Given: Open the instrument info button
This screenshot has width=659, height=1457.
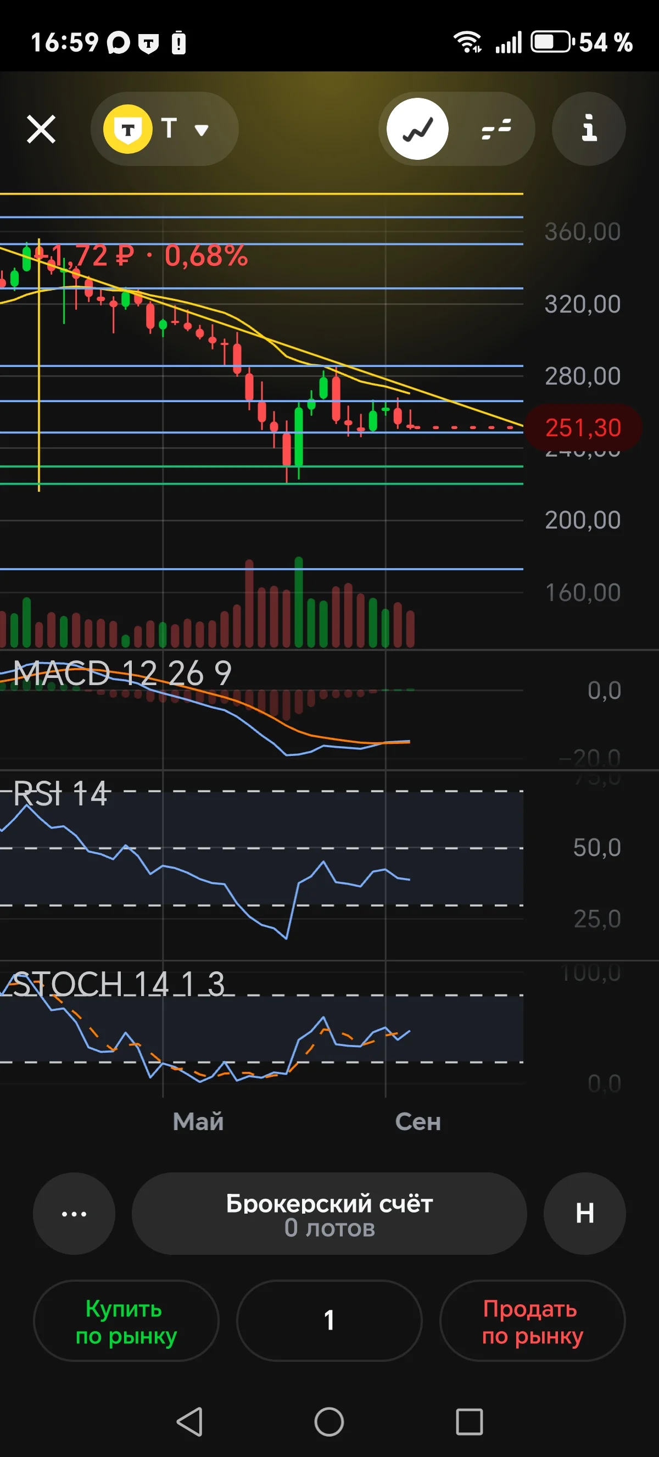Looking at the screenshot, I should (x=589, y=129).
